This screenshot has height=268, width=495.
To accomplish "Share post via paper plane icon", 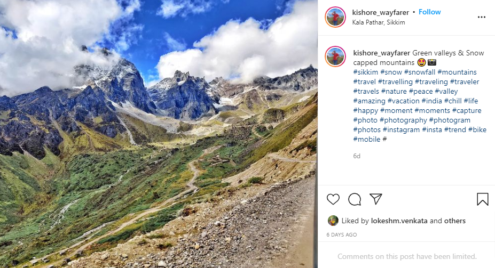I will point(376,199).
